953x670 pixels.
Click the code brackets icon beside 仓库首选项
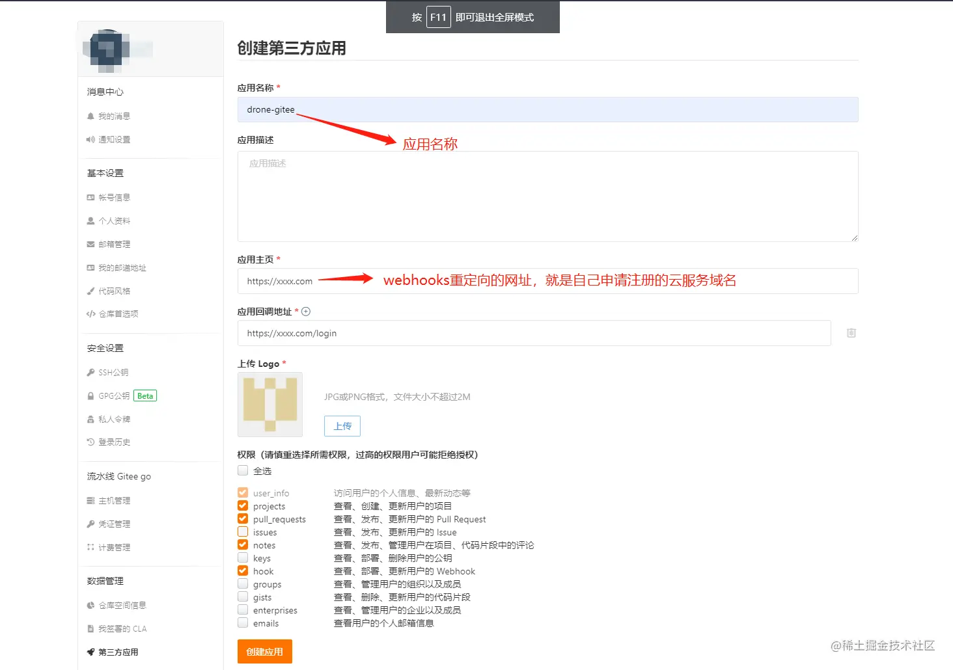pos(90,314)
